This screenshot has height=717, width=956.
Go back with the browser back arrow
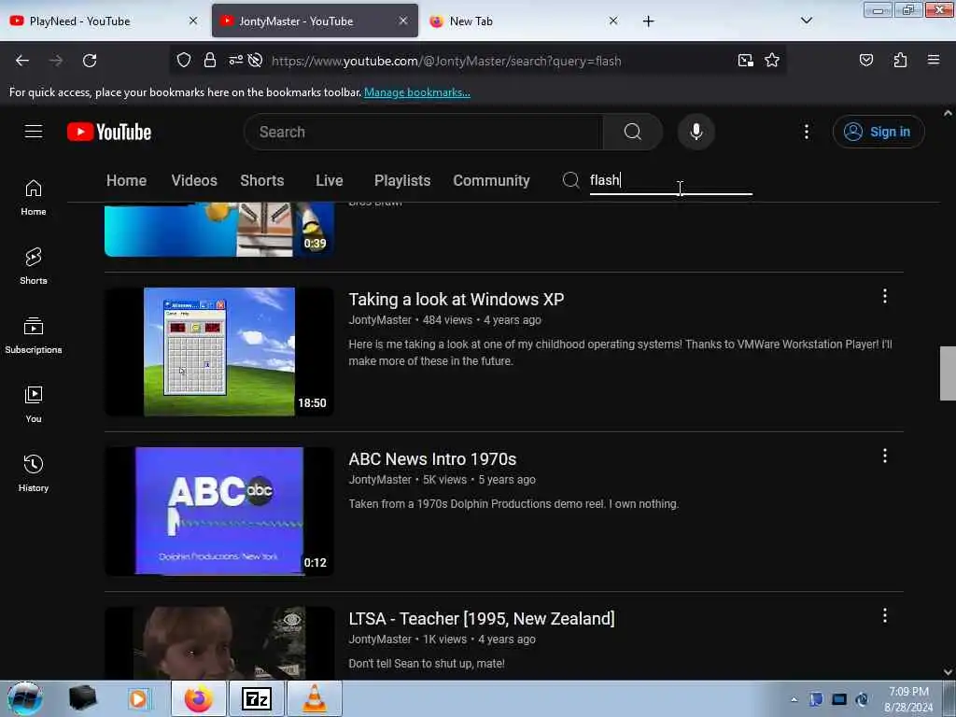pos(22,61)
